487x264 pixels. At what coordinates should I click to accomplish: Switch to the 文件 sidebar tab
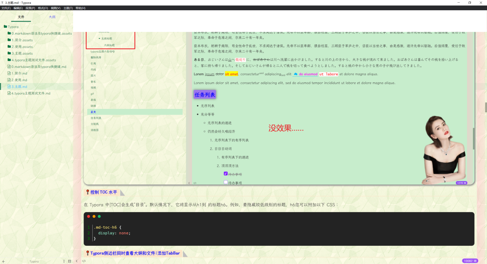coord(21,17)
